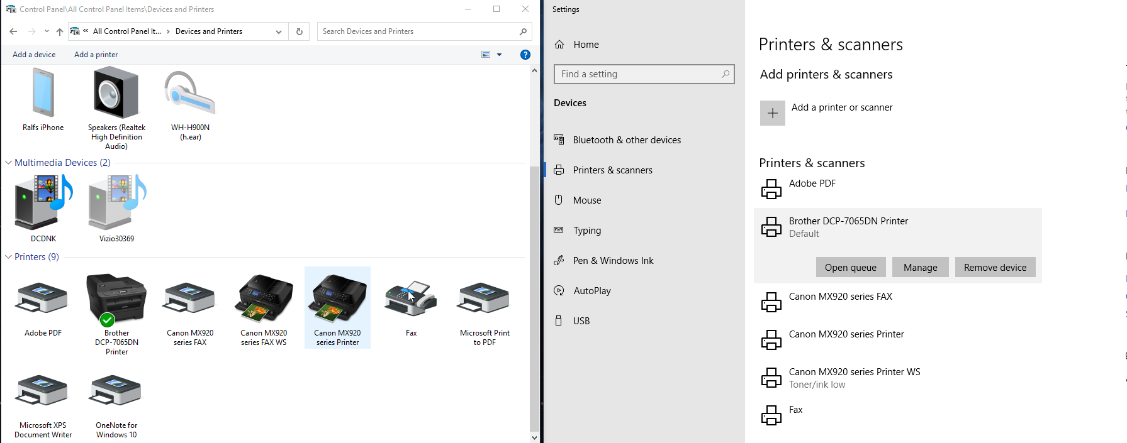Click All Control Panel Items breadcrumb
This screenshot has width=1127, height=443.
[x=127, y=31]
